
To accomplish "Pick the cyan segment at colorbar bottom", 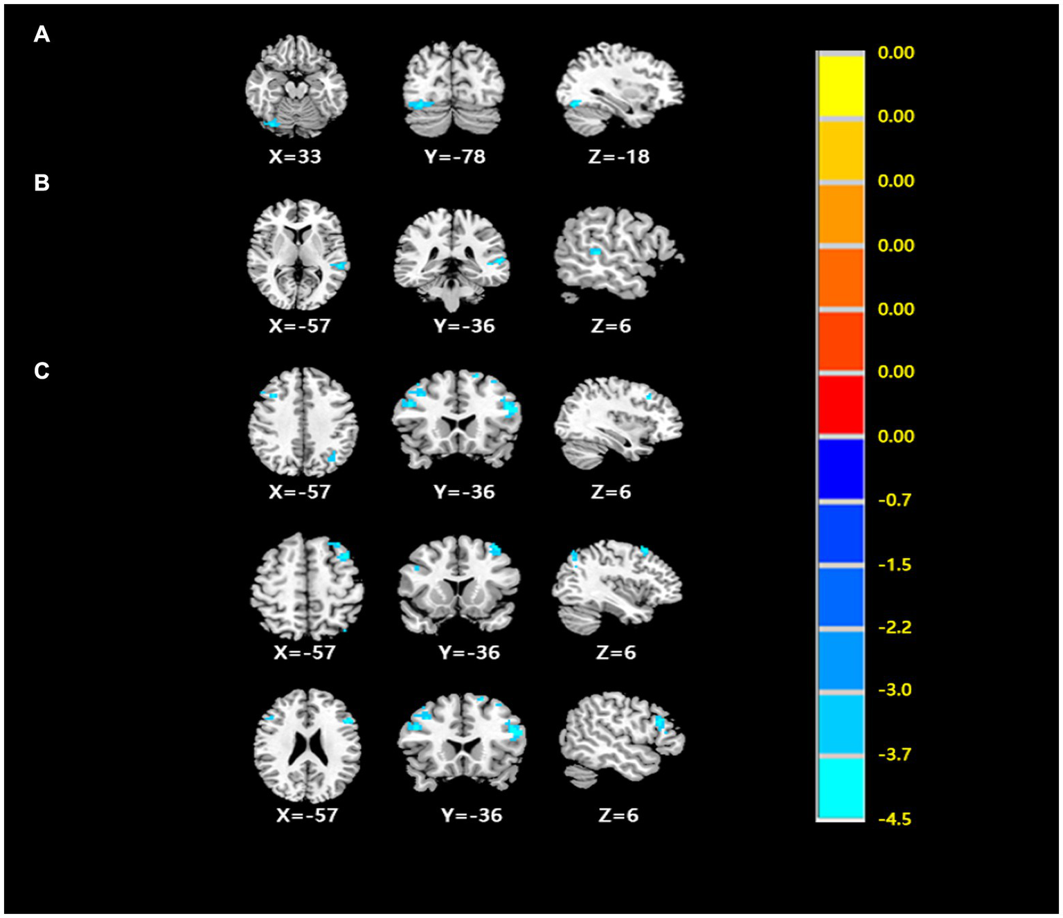I will coord(841,788).
